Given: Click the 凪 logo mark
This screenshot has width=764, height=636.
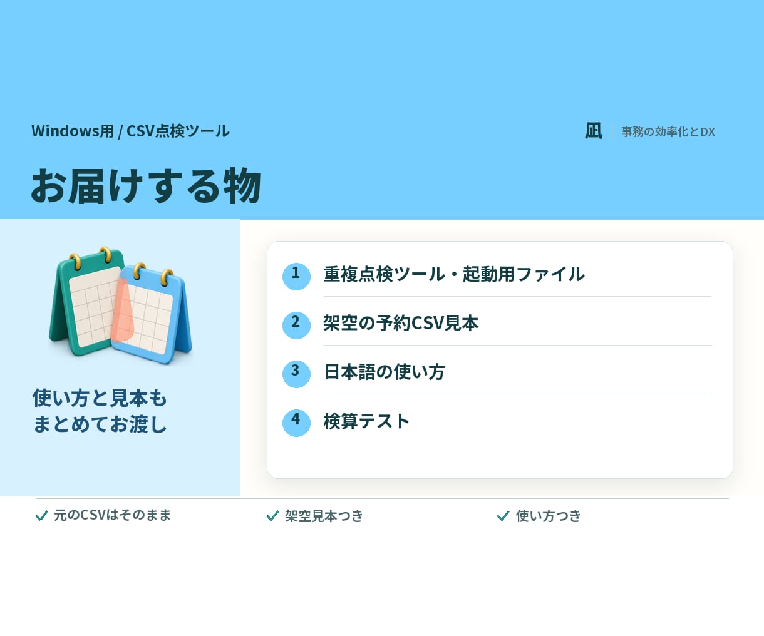Looking at the screenshot, I should click(594, 131).
